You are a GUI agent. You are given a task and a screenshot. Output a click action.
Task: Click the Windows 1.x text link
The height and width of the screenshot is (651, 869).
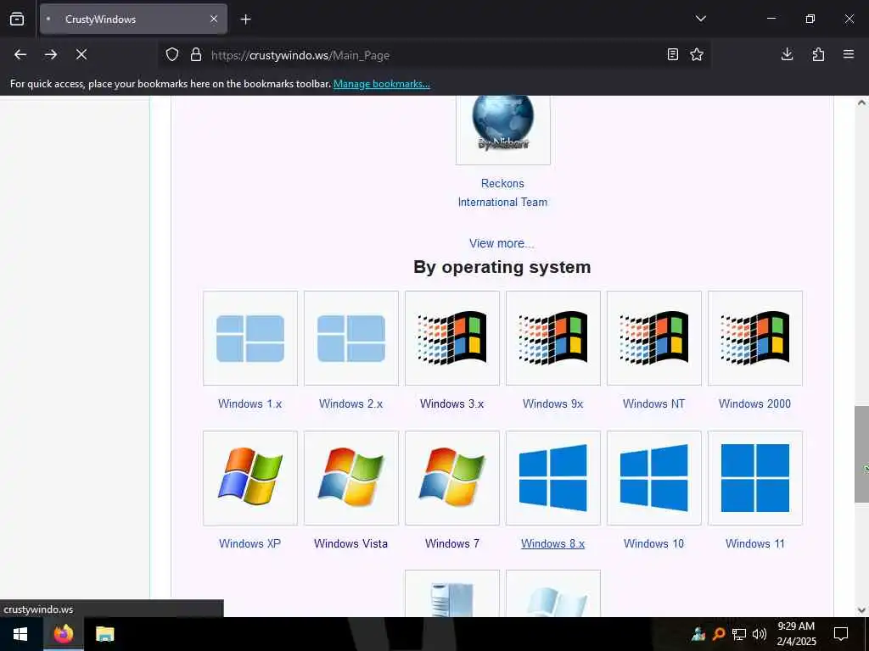pyautogui.click(x=250, y=403)
